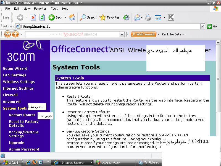Image resolution: width=221 pixels, height=166 pixels.
Task: Click Admin Password sidebar link
Action: coord(24,149)
